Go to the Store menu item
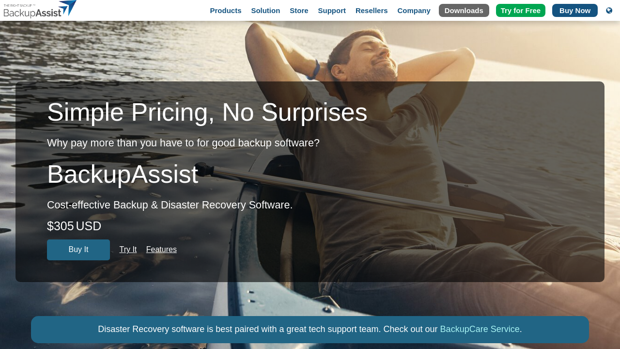 click(x=299, y=11)
